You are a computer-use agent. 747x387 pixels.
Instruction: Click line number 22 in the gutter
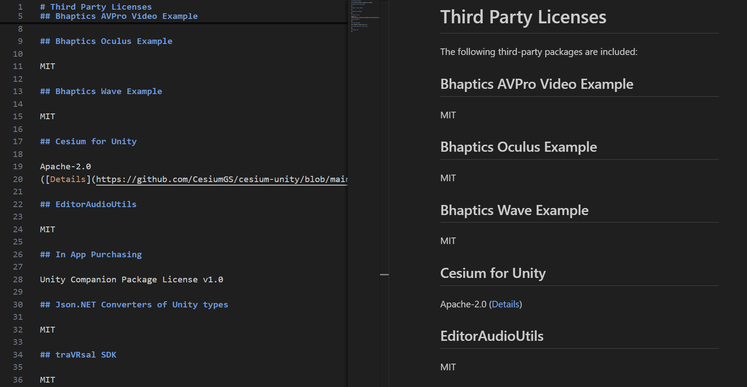tap(18, 204)
